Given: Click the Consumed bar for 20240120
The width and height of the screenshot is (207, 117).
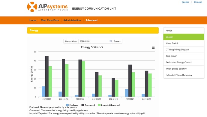Looking at the screenshot, I should point(47,76).
